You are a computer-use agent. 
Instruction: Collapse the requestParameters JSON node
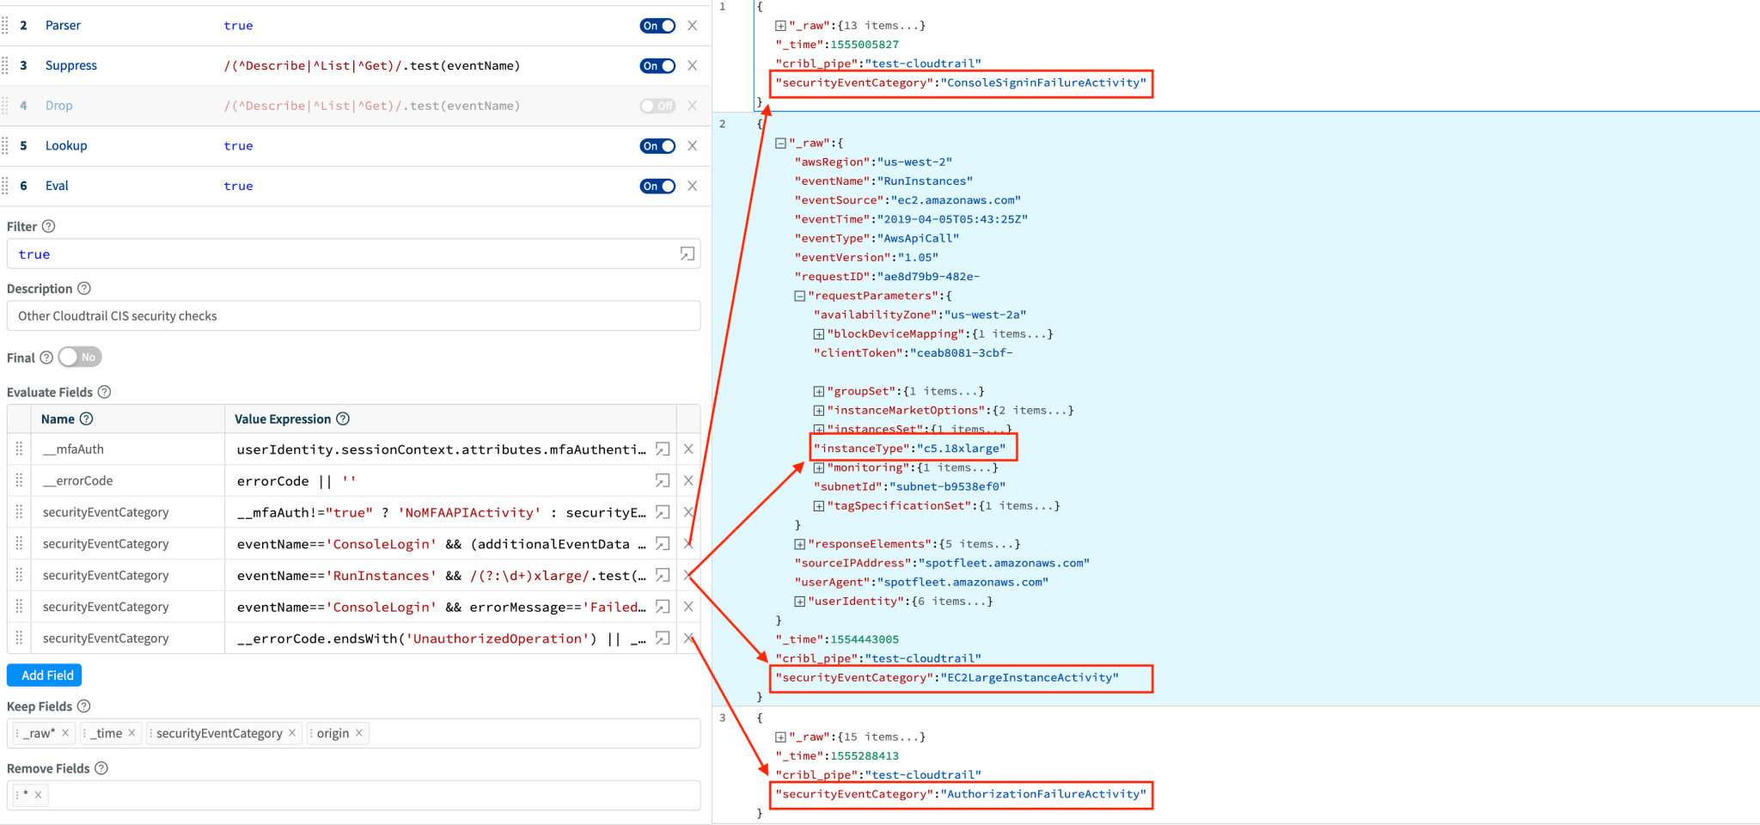799,296
